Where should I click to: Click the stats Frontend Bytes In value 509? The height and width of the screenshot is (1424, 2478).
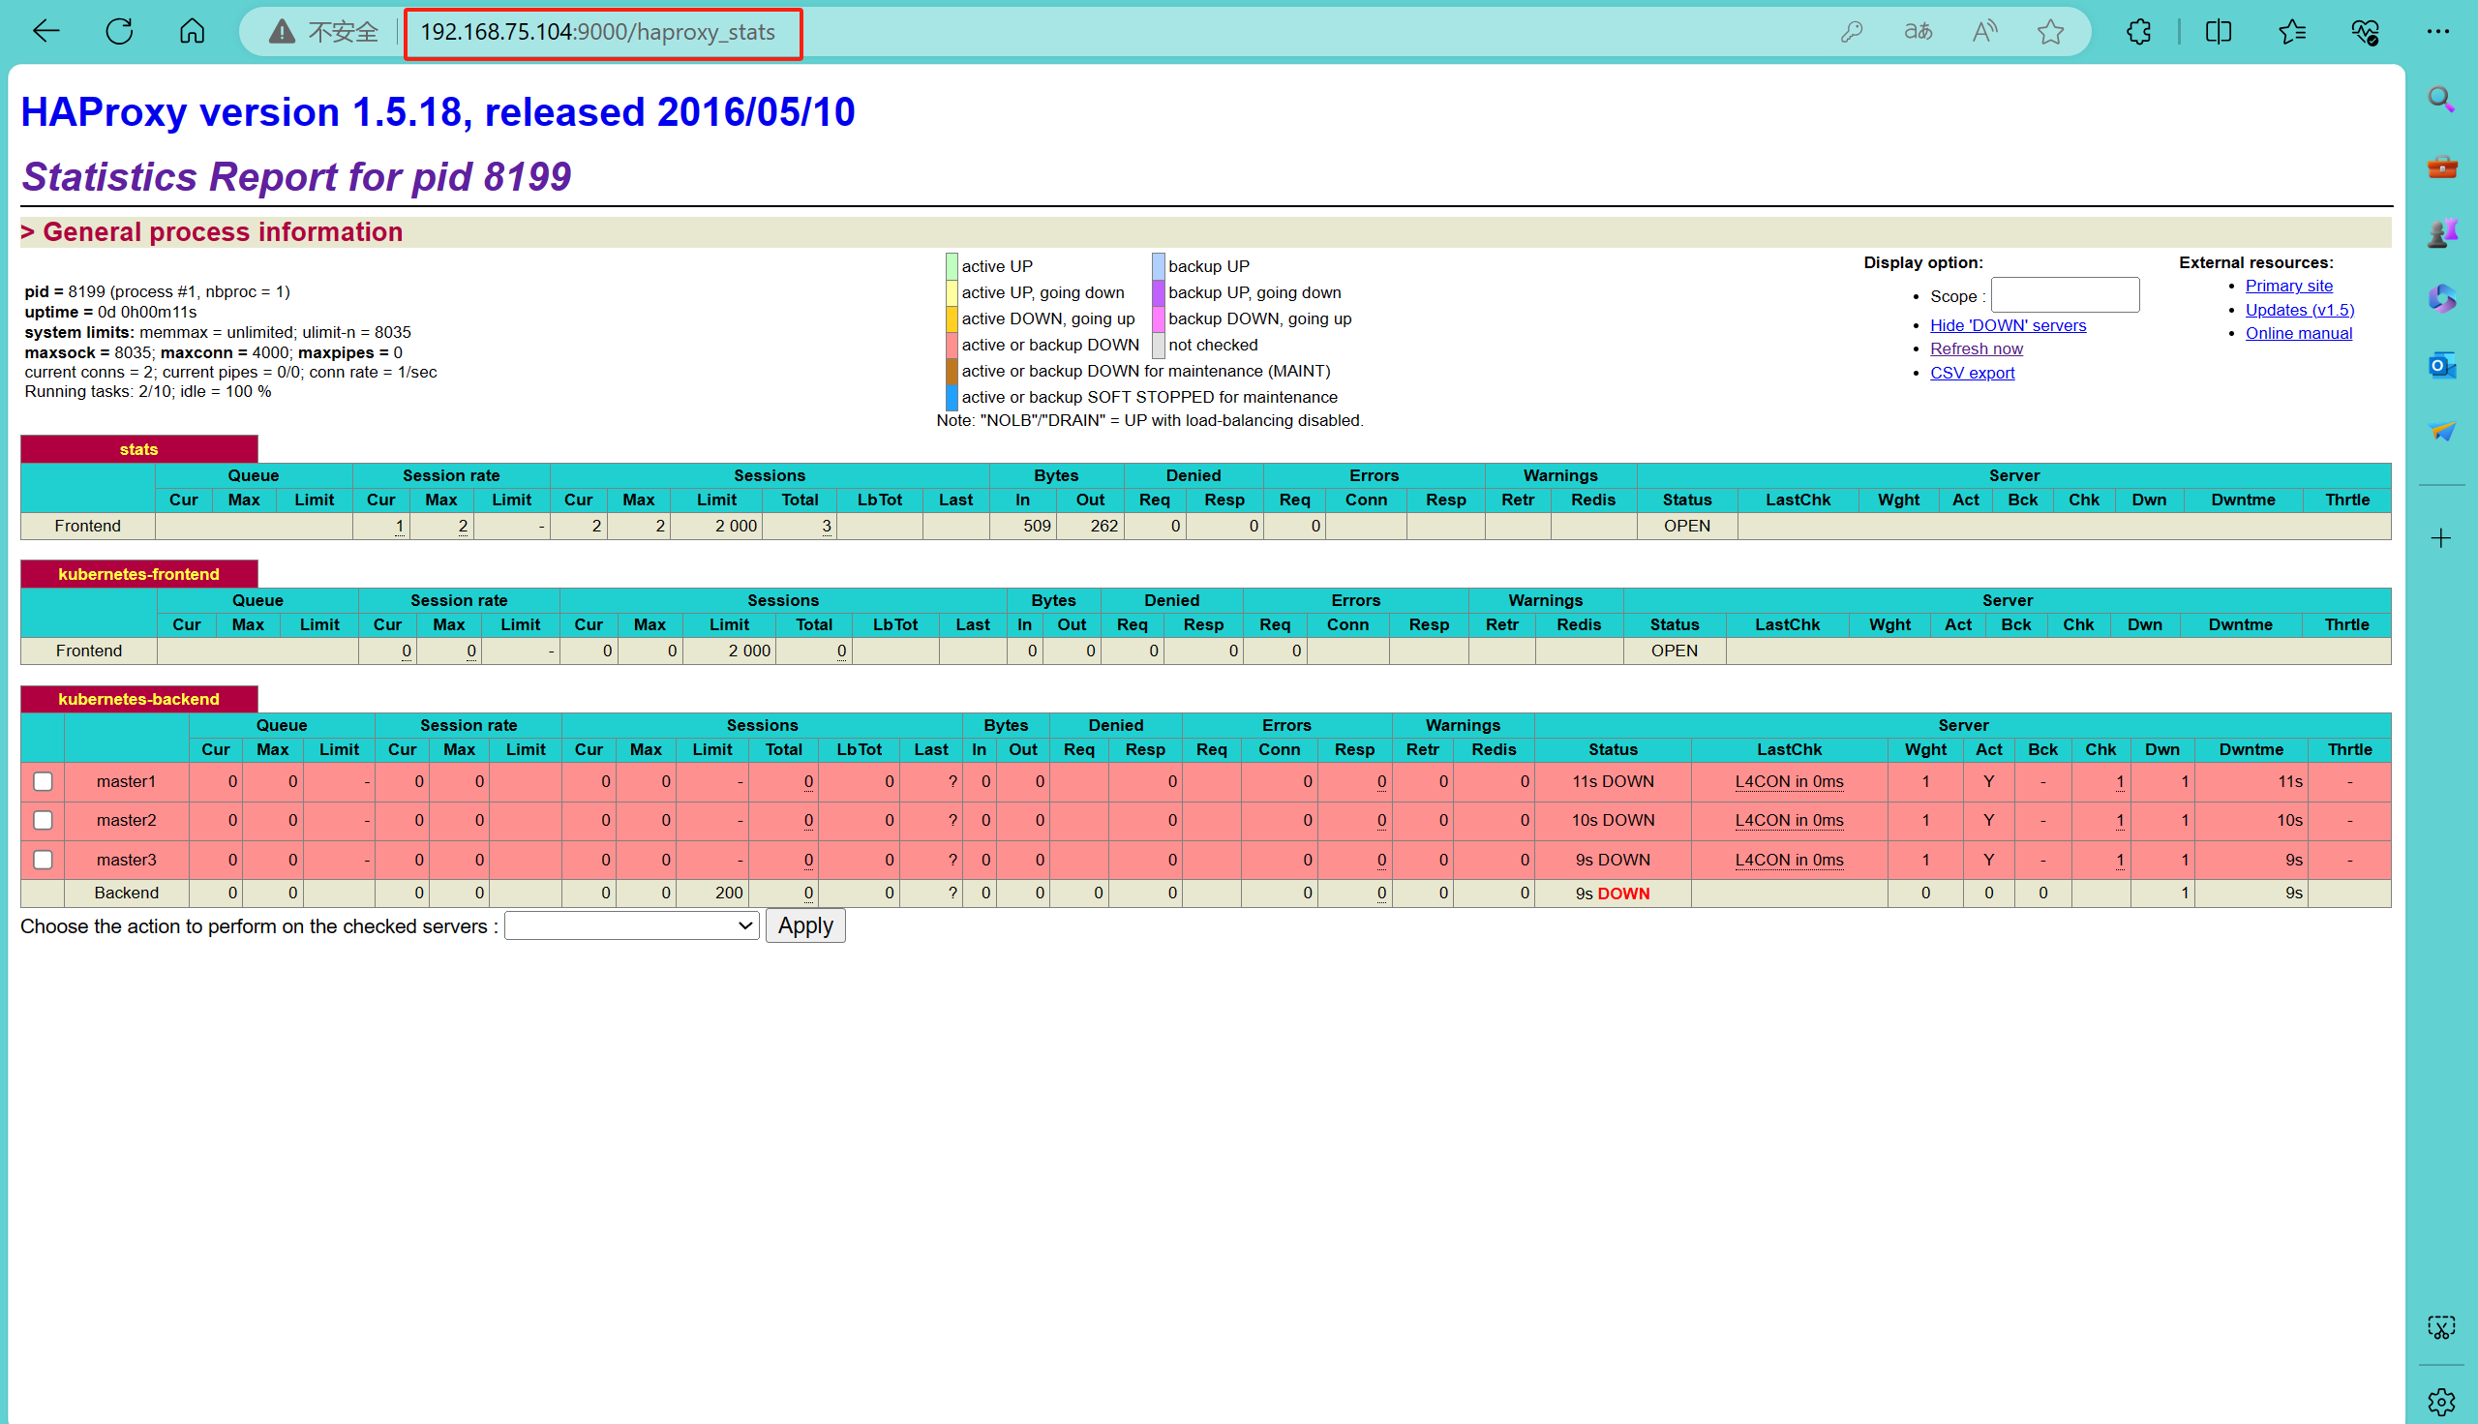tap(1037, 527)
